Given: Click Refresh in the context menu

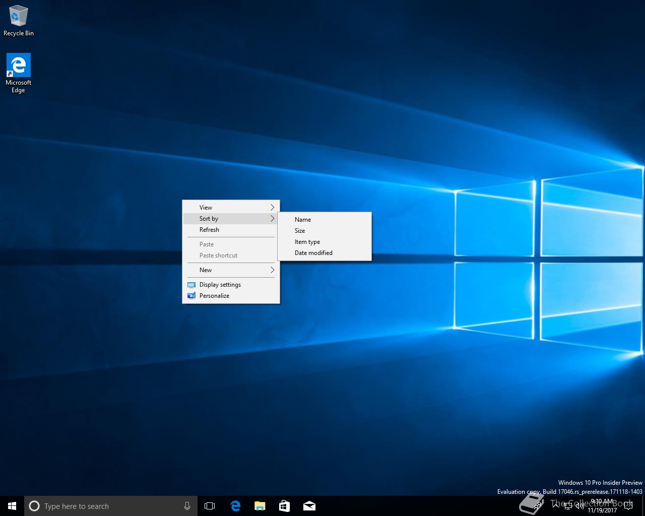Looking at the screenshot, I should coord(209,230).
